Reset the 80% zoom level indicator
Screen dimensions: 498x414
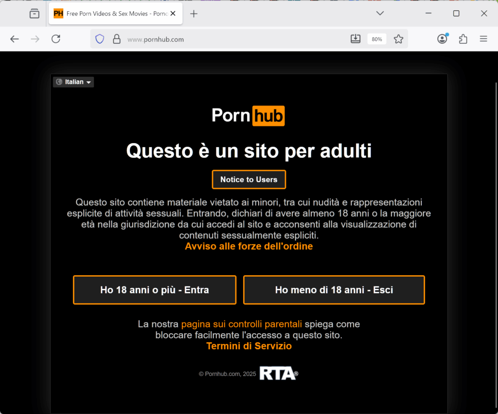(x=377, y=39)
